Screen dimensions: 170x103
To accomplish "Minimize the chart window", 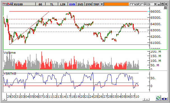I will 159,4.
